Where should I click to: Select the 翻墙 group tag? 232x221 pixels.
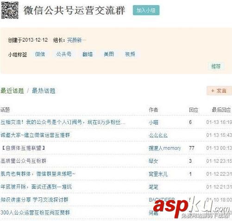click(88, 54)
